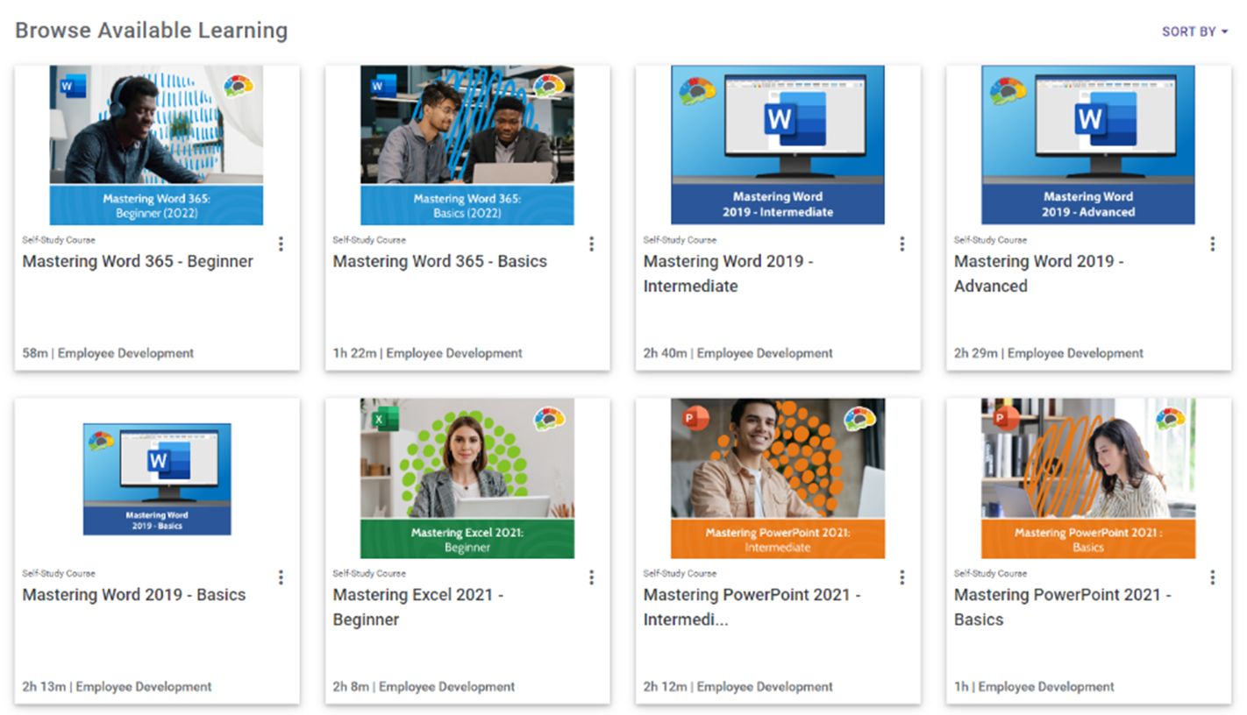Open the Mastering PowerPoint 2021 Intermediate thumbnail
The width and height of the screenshot is (1247, 715).
pyautogui.click(x=778, y=478)
